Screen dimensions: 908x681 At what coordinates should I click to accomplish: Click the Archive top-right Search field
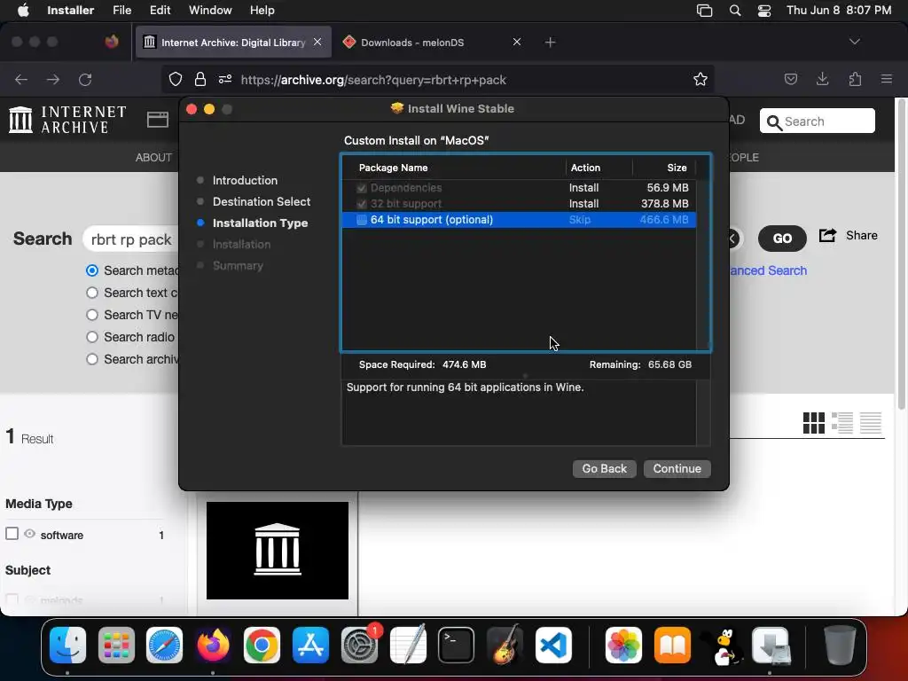pyautogui.click(x=817, y=121)
